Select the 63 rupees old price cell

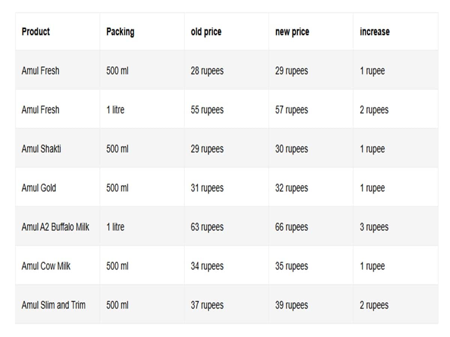pyautogui.click(x=226, y=227)
